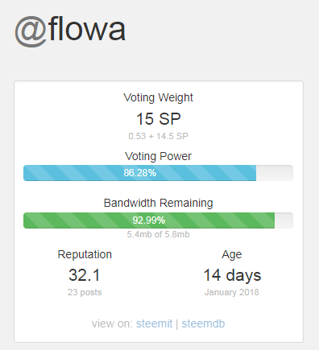Click the 32.1 reputation score
Screen dimensions: 319x350
click(85, 275)
